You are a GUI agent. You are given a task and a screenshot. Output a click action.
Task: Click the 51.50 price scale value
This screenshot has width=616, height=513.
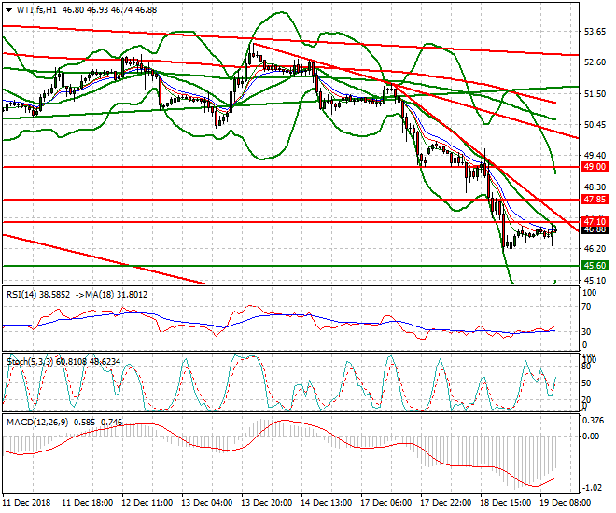click(x=595, y=94)
